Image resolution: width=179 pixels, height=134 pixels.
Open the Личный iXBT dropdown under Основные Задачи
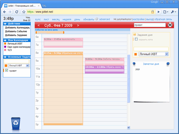tap(19, 66)
